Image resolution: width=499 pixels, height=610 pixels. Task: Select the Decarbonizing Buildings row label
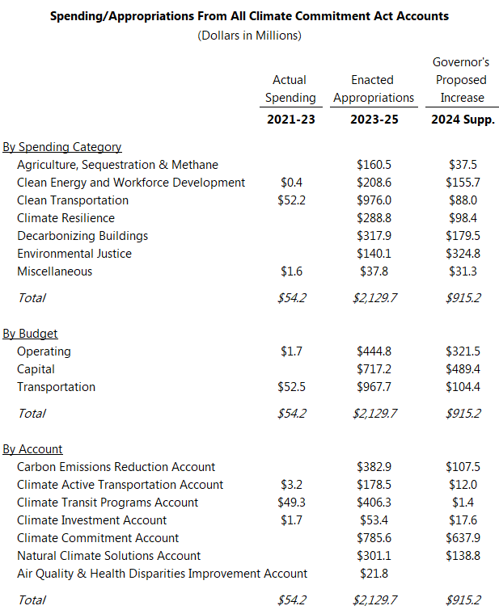tap(82, 236)
